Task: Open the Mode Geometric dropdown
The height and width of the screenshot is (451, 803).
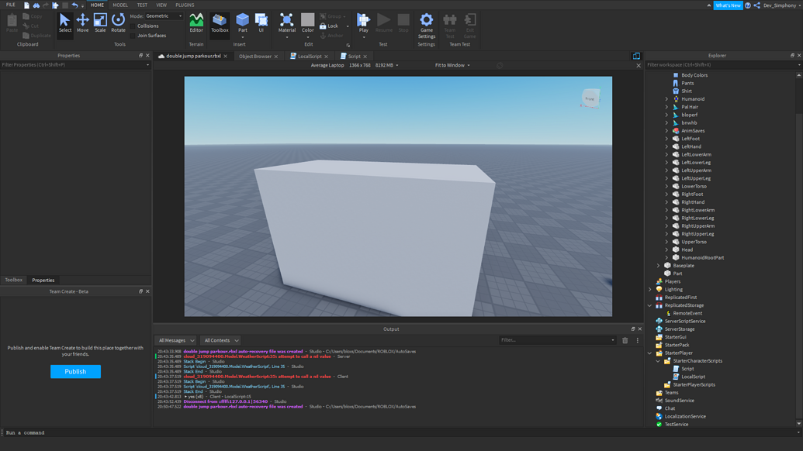Action: [164, 16]
